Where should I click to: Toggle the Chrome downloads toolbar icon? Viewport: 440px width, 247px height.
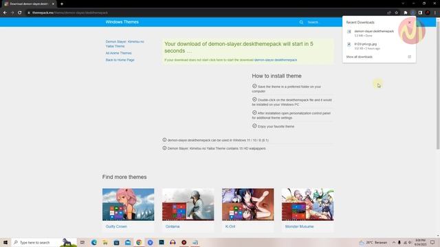click(413, 12)
